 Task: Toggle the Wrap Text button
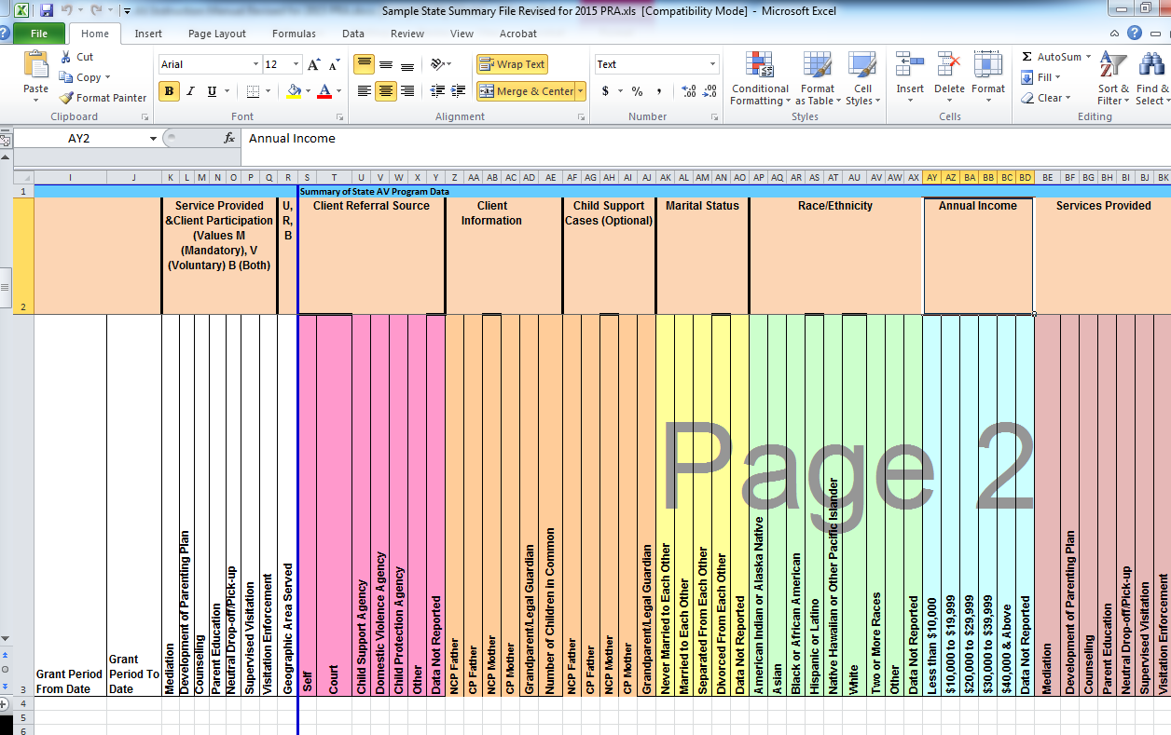(512, 64)
